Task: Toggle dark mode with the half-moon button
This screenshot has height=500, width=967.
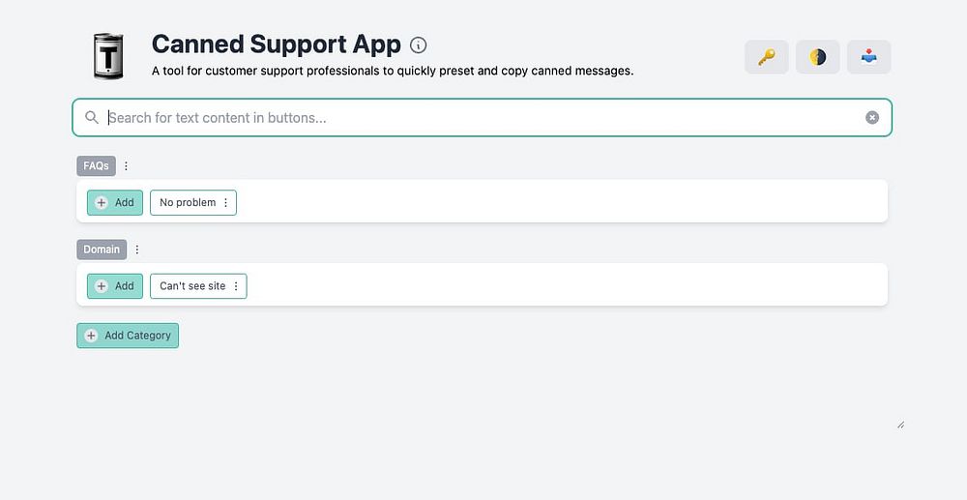Action: pyautogui.click(x=817, y=57)
